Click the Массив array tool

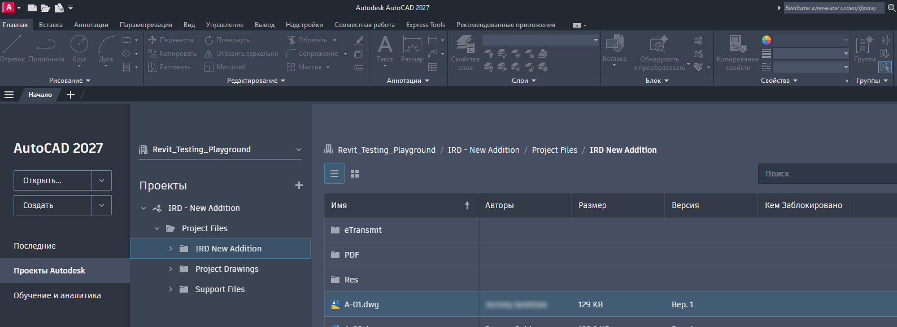tap(304, 67)
